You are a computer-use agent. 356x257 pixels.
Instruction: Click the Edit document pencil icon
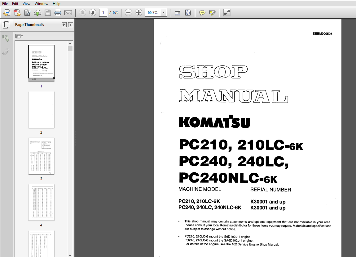coord(28,13)
